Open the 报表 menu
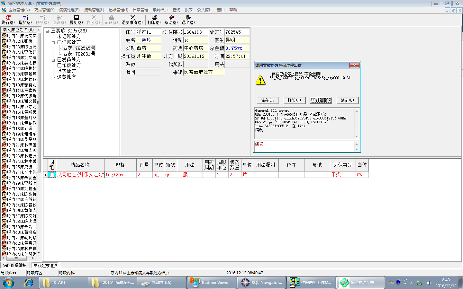This screenshot has width=463, height=289. click(x=189, y=10)
